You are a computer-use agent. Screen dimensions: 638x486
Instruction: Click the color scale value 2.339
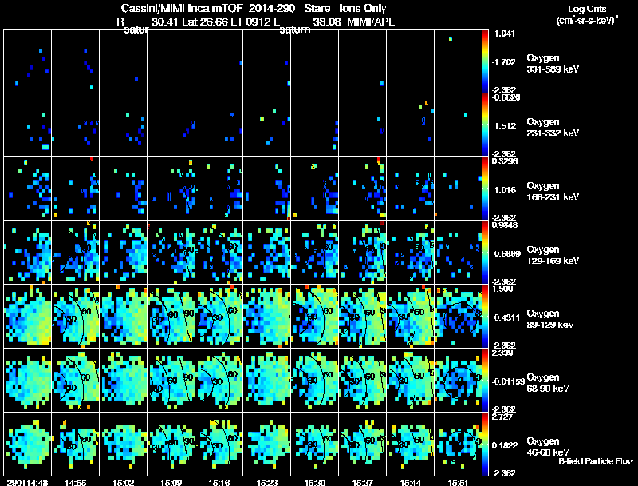coord(503,353)
